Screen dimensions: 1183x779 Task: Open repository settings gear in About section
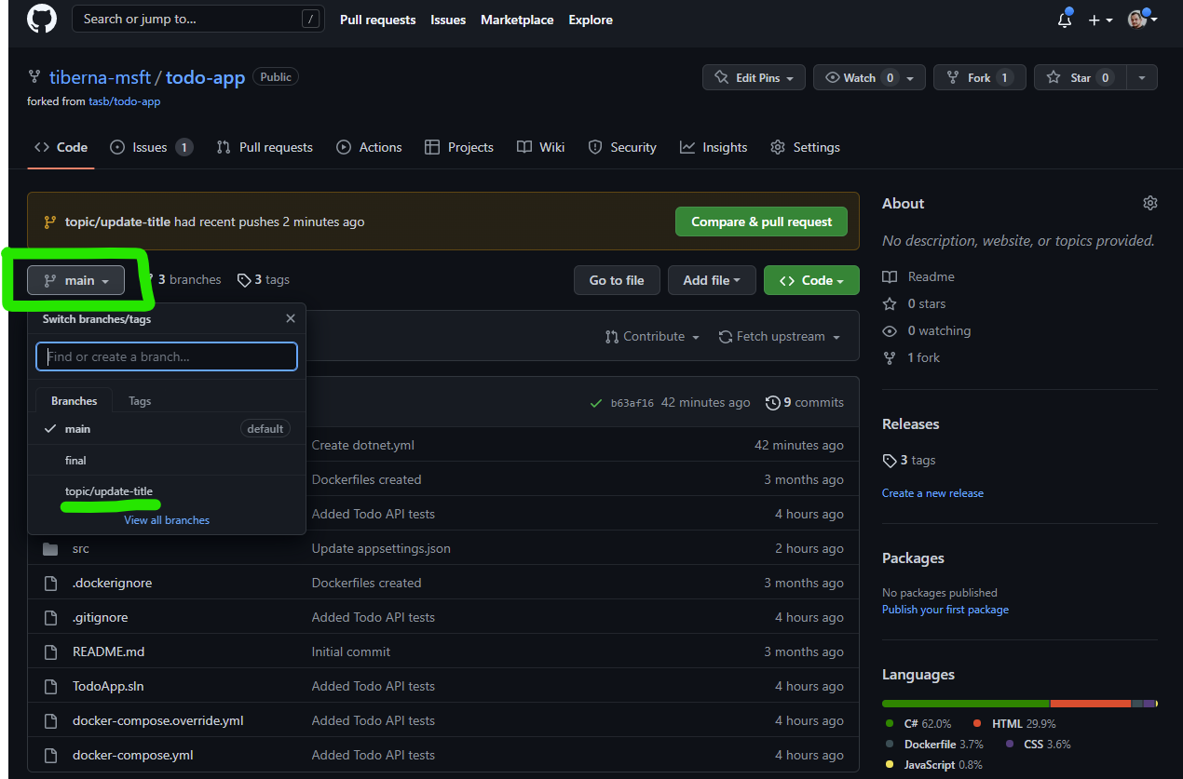[x=1149, y=202]
